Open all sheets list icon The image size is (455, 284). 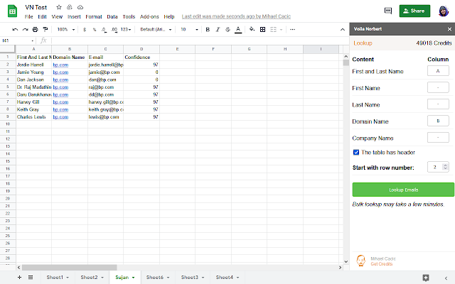coord(31,278)
